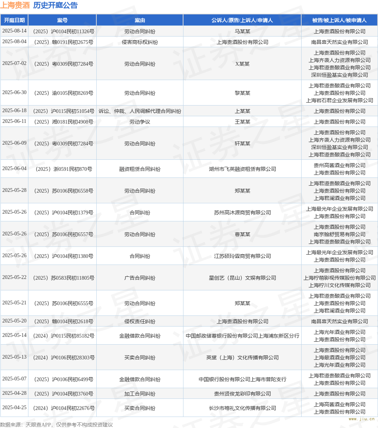Click plaintiff name 曹某某
This screenshot has height=428, width=378.
click(243, 234)
